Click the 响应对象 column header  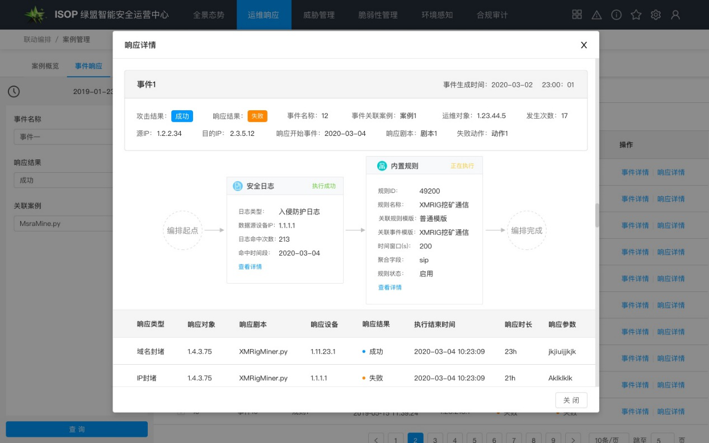(201, 324)
